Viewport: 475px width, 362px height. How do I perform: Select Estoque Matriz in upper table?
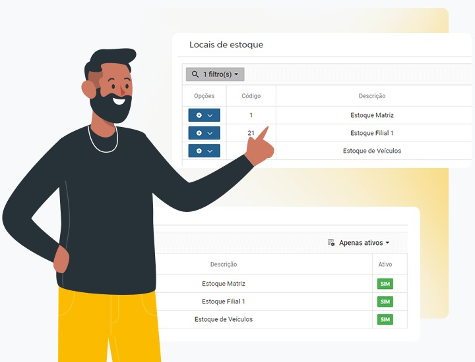[372, 115]
